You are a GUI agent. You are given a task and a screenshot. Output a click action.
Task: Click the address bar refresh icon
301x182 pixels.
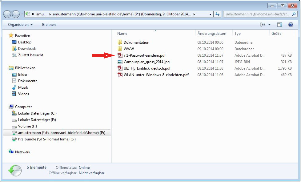(x=218, y=14)
